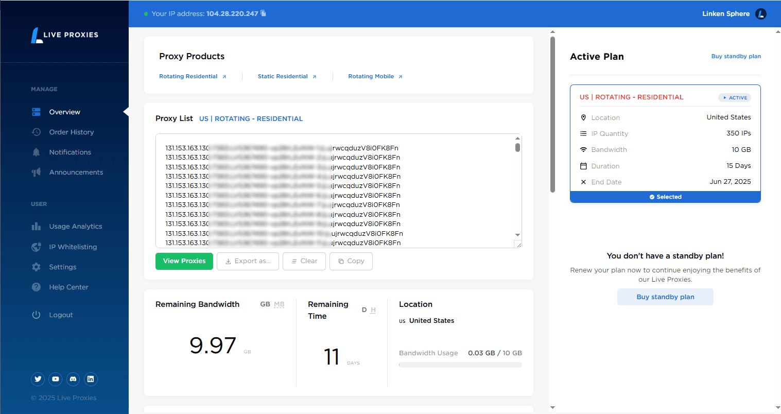Open the Notifications bell icon
781x414 pixels.
point(36,152)
